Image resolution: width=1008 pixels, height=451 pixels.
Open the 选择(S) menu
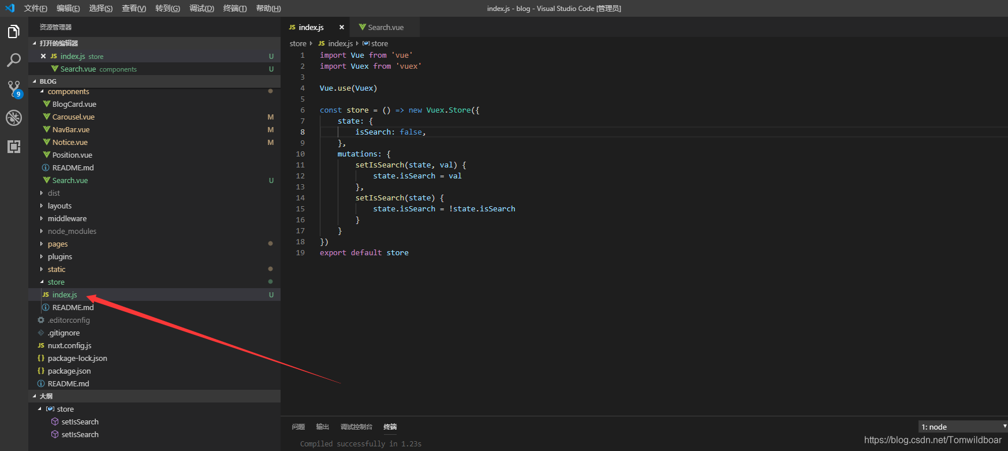tap(101, 8)
